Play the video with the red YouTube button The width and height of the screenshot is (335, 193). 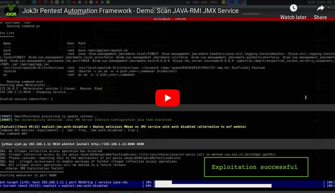tap(167, 98)
